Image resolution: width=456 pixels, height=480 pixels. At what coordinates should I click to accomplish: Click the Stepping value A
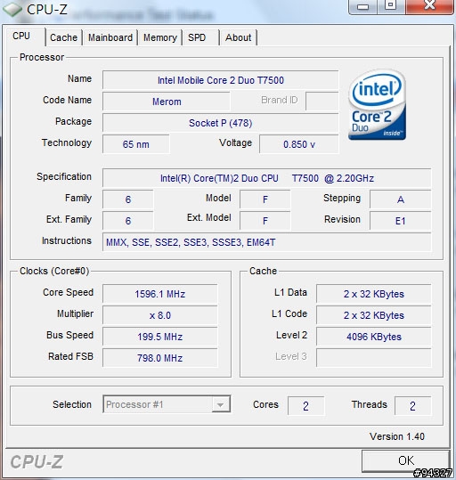point(400,199)
